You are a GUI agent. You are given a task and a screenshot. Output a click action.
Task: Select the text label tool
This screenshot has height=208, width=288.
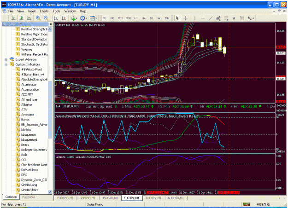click(x=242, y=18)
